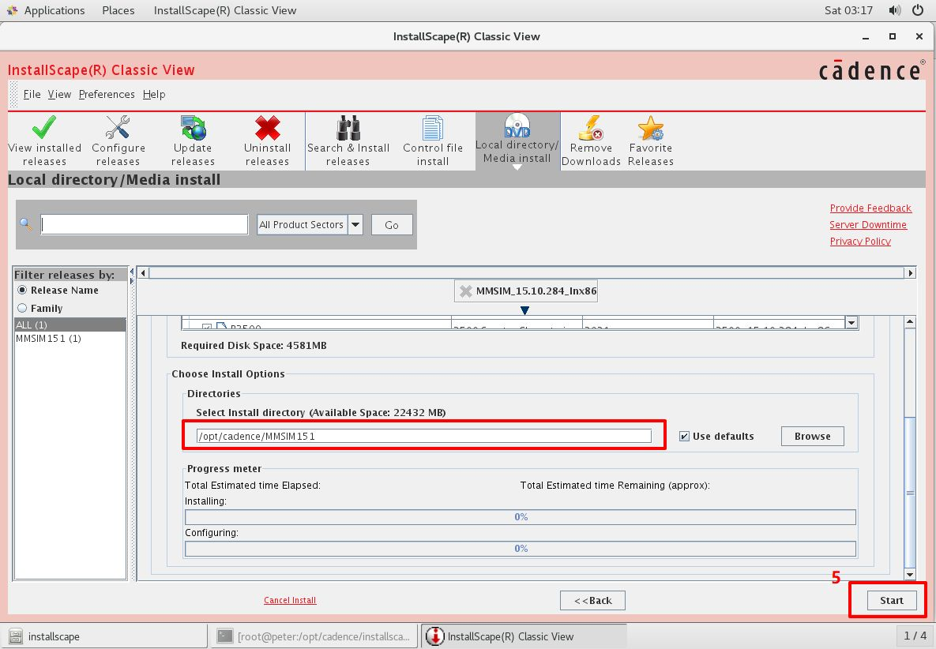
Task: Open Places menu in top bar
Action: click(x=118, y=10)
